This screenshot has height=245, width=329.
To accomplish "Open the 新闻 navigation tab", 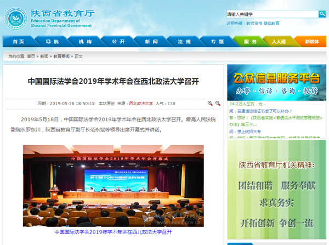I will (x=151, y=42).
